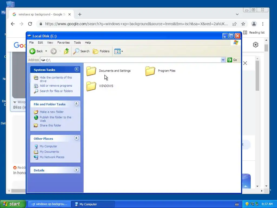
Task: Click the security shield tray icon
Action: click(x=247, y=204)
